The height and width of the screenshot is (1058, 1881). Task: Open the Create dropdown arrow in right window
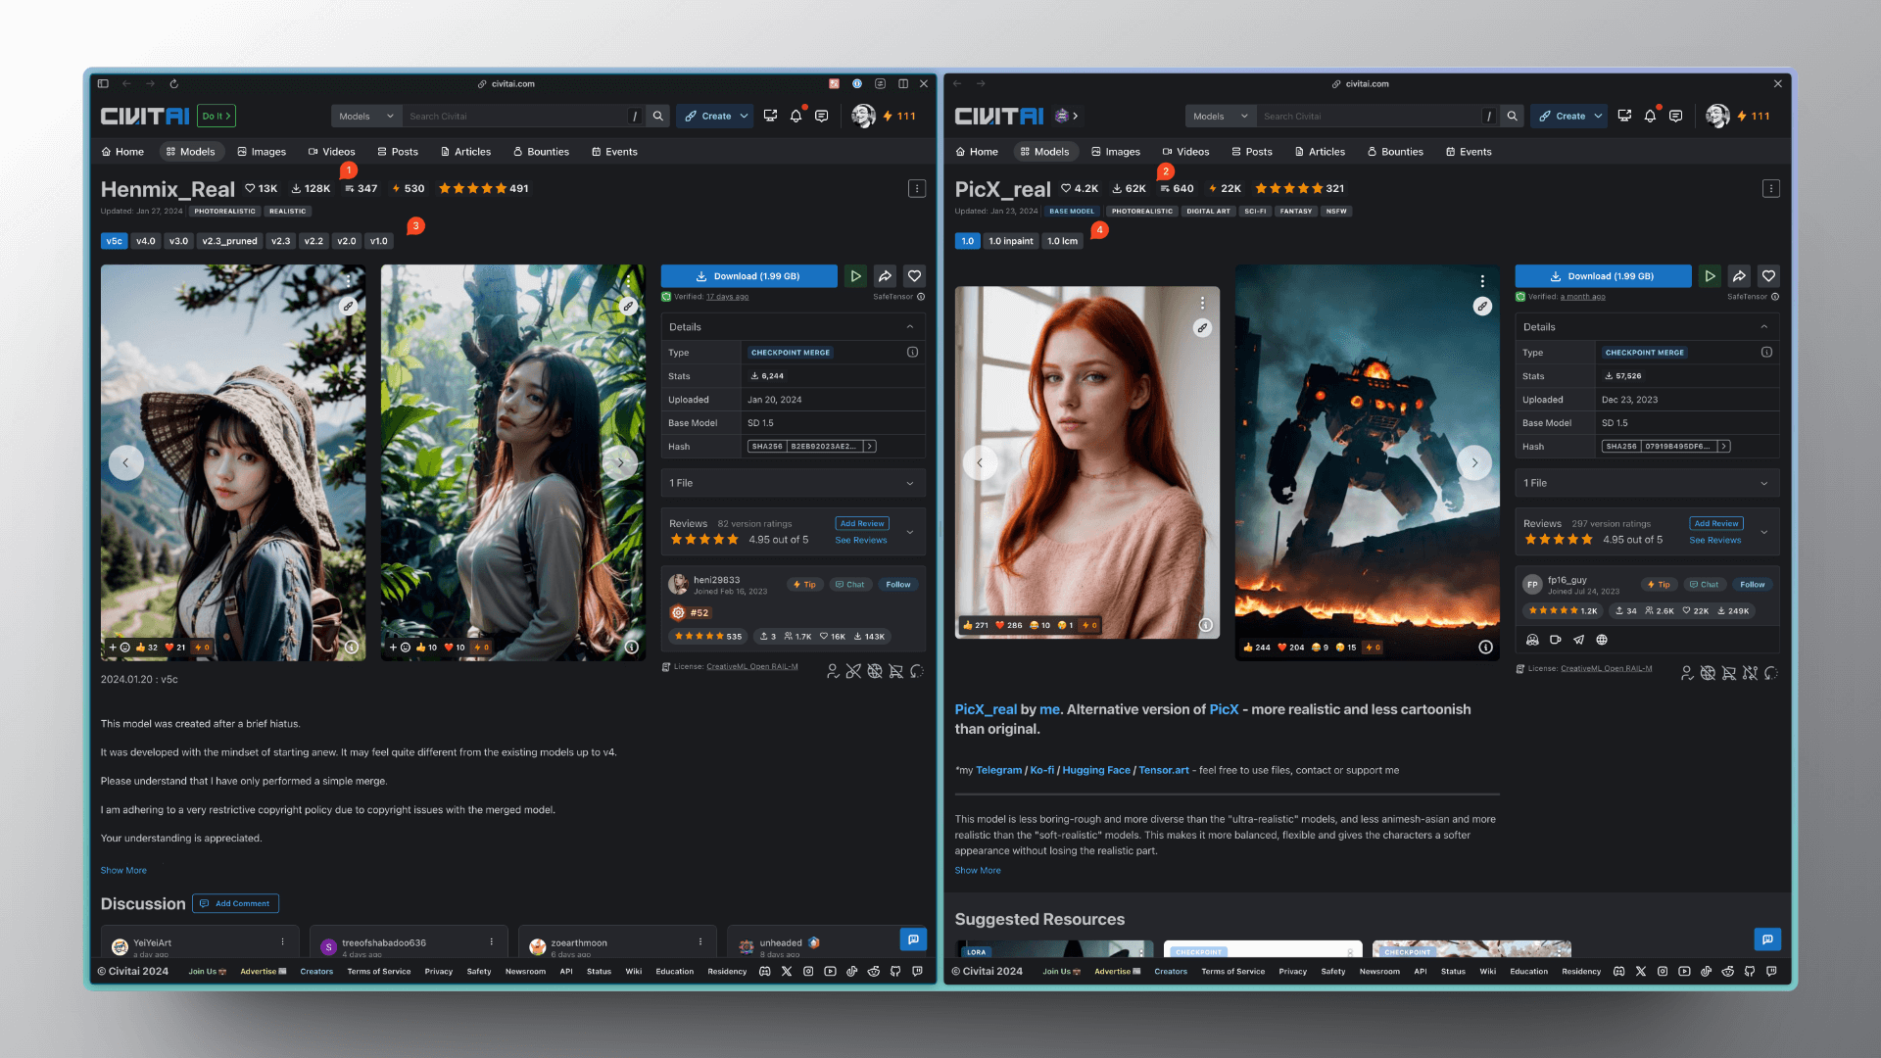1598,116
